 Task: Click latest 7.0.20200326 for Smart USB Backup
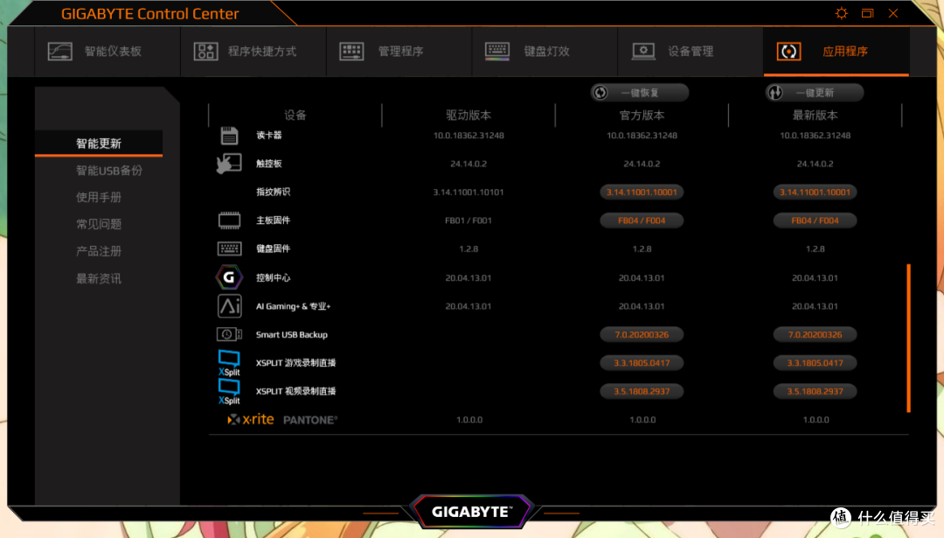(x=816, y=334)
